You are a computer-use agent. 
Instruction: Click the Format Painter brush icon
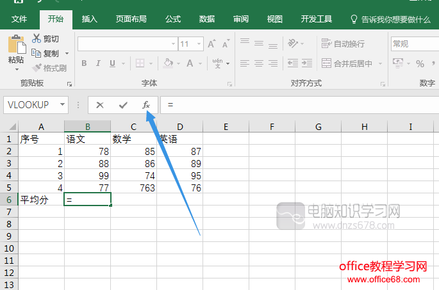pos(37,67)
